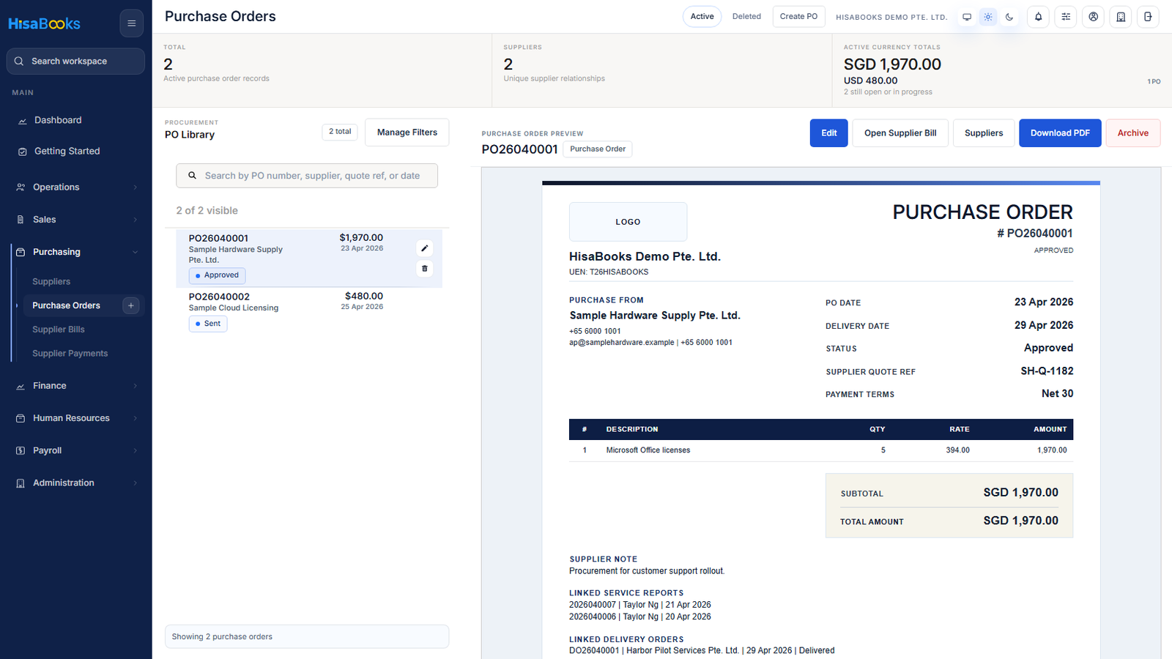This screenshot has height=659, width=1172.
Task: Click the Sent status badge on PO26040002
Action: pos(208,324)
